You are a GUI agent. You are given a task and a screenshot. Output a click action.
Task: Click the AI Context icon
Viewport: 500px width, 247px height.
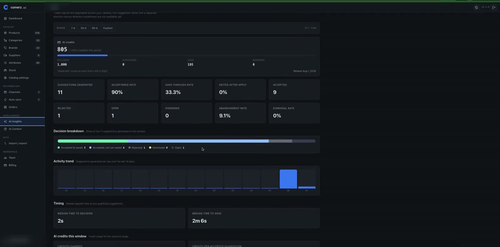[x=5, y=129]
